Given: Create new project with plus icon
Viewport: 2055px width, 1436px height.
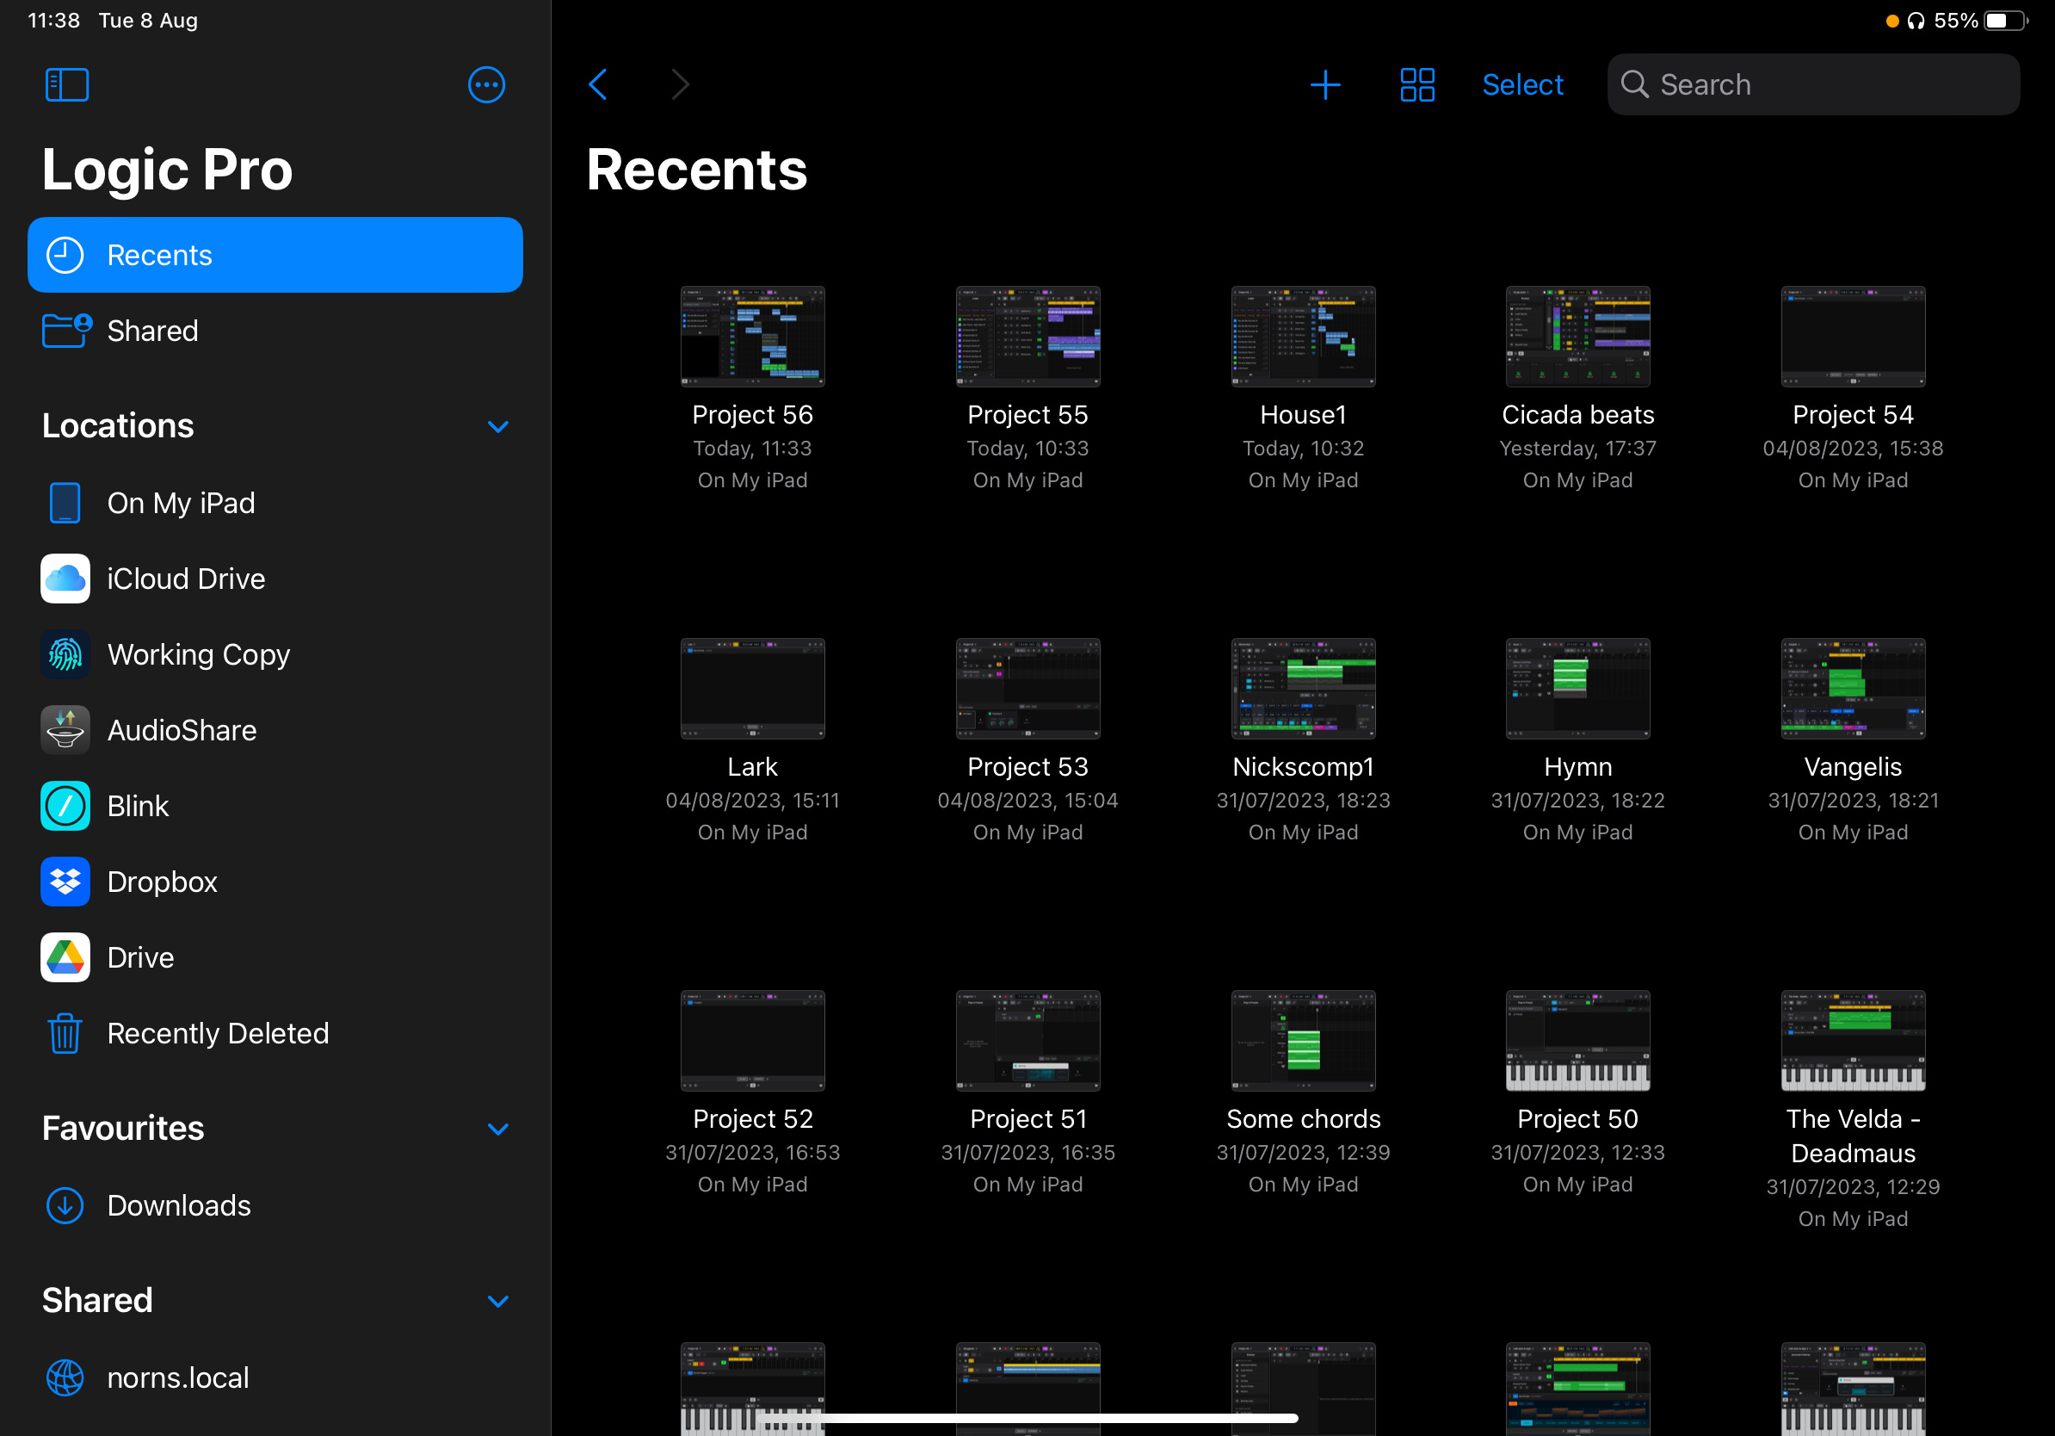Looking at the screenshot, I should point(1324,85).
